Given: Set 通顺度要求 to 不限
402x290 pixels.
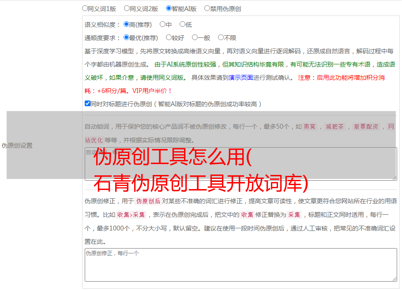Looking at the screenshot, I should tap(221, 37).
